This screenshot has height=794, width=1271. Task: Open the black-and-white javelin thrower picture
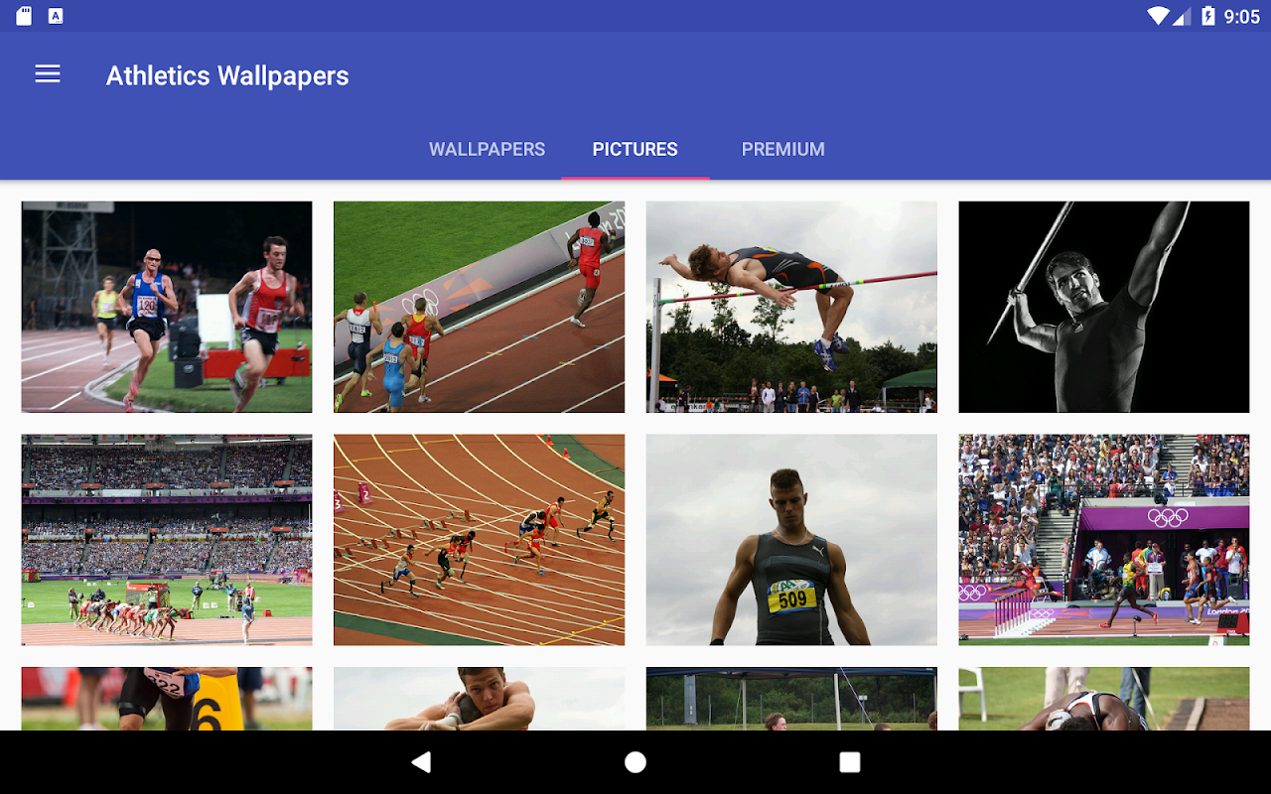pyautogui.click(x=1104, y=307)
